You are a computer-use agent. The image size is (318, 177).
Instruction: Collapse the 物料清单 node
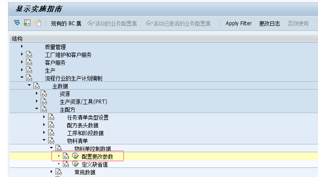point(44,140)
